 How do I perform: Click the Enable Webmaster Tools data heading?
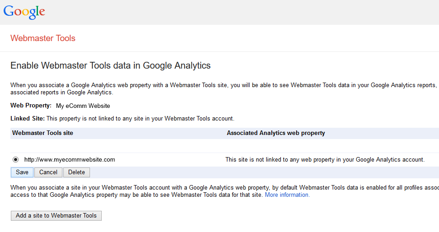click(110, 65)
